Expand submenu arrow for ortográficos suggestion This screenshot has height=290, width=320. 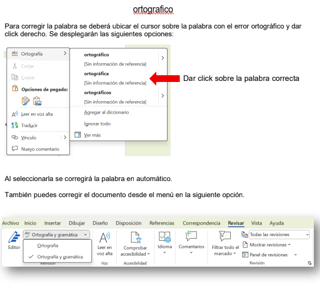pos(163,95)
